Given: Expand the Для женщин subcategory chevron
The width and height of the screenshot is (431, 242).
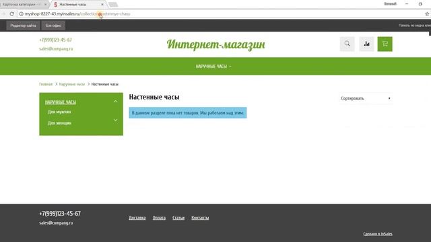Looking at the screenshot, I should 115,120.
